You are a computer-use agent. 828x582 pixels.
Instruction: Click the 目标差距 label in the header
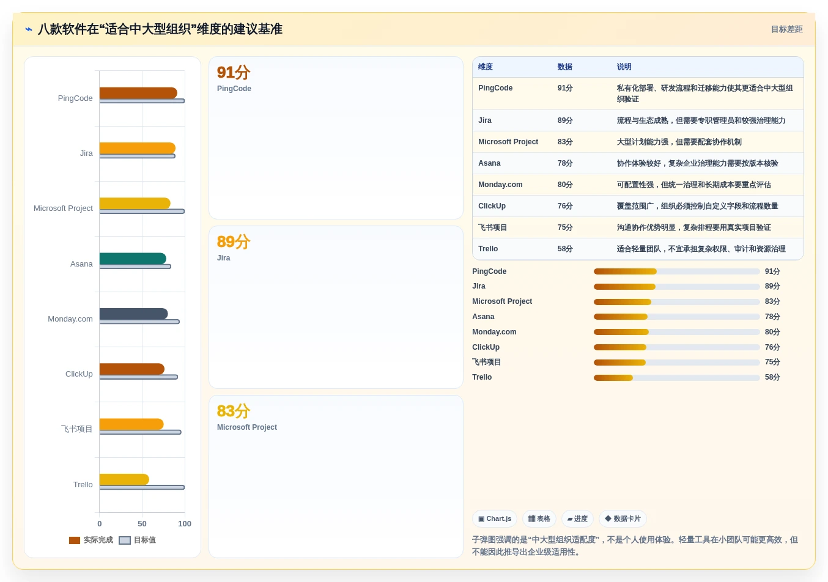pos(786,29)
